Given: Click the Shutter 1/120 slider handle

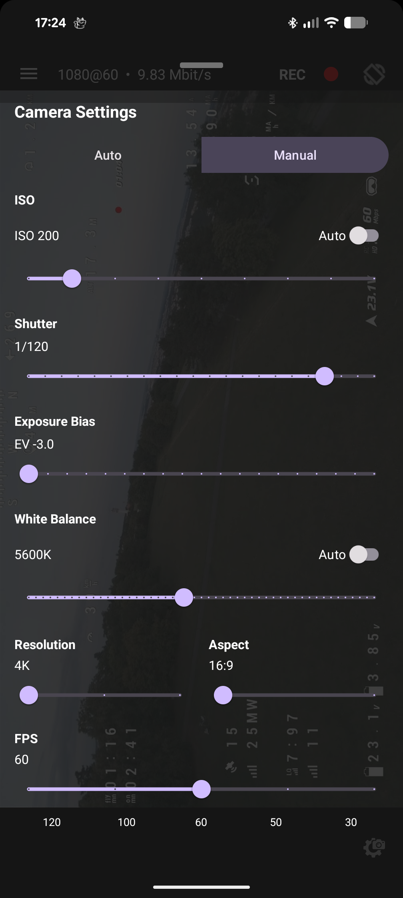Looking at the screenshot, I should pyautogui.click(x=325, y=376).
